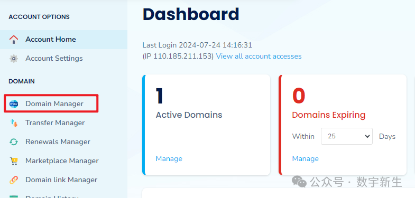The image size is (415, 198).
Task: Click the Renewals Manager refresh icon
Action: coord(14,142)
